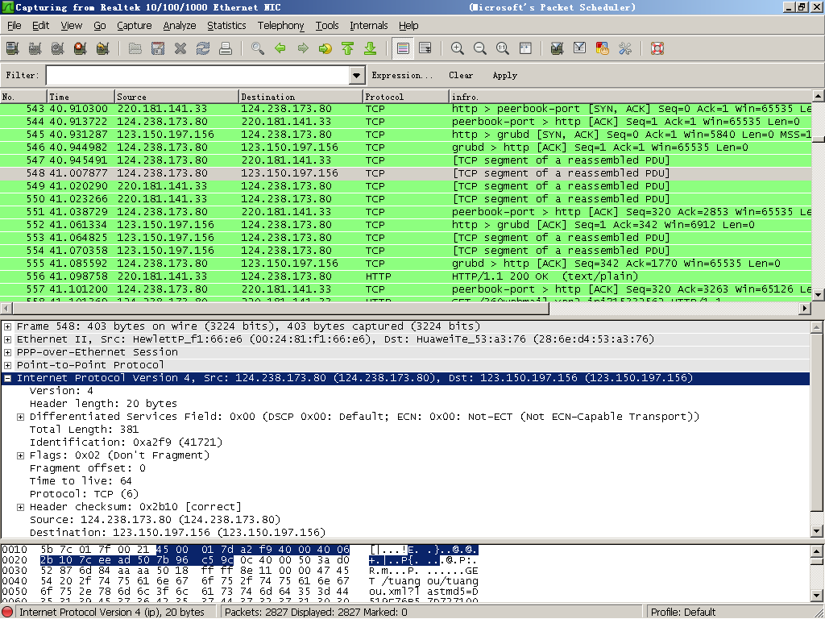The image size is (825, 619).
Task: Restart the running capture icon
Action: 103,48
